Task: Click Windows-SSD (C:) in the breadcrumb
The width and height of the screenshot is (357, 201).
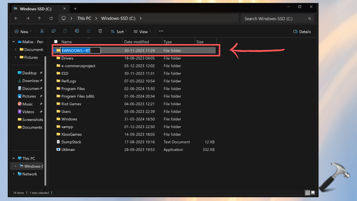Action: click(x=118, y=18)
